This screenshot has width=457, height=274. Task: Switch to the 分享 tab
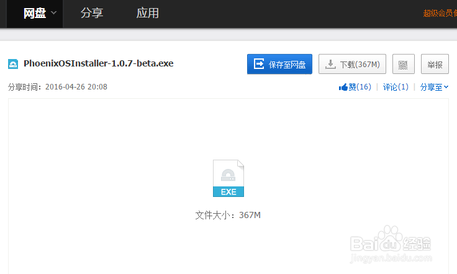[x=92, y=14]
